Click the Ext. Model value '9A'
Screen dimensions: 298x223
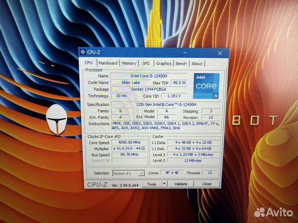[x=166, y=117]
